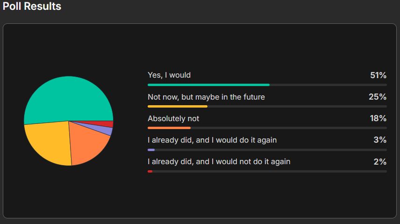Select the "Yes, I would" option label

pyautogui.click(x=169, y=75)
